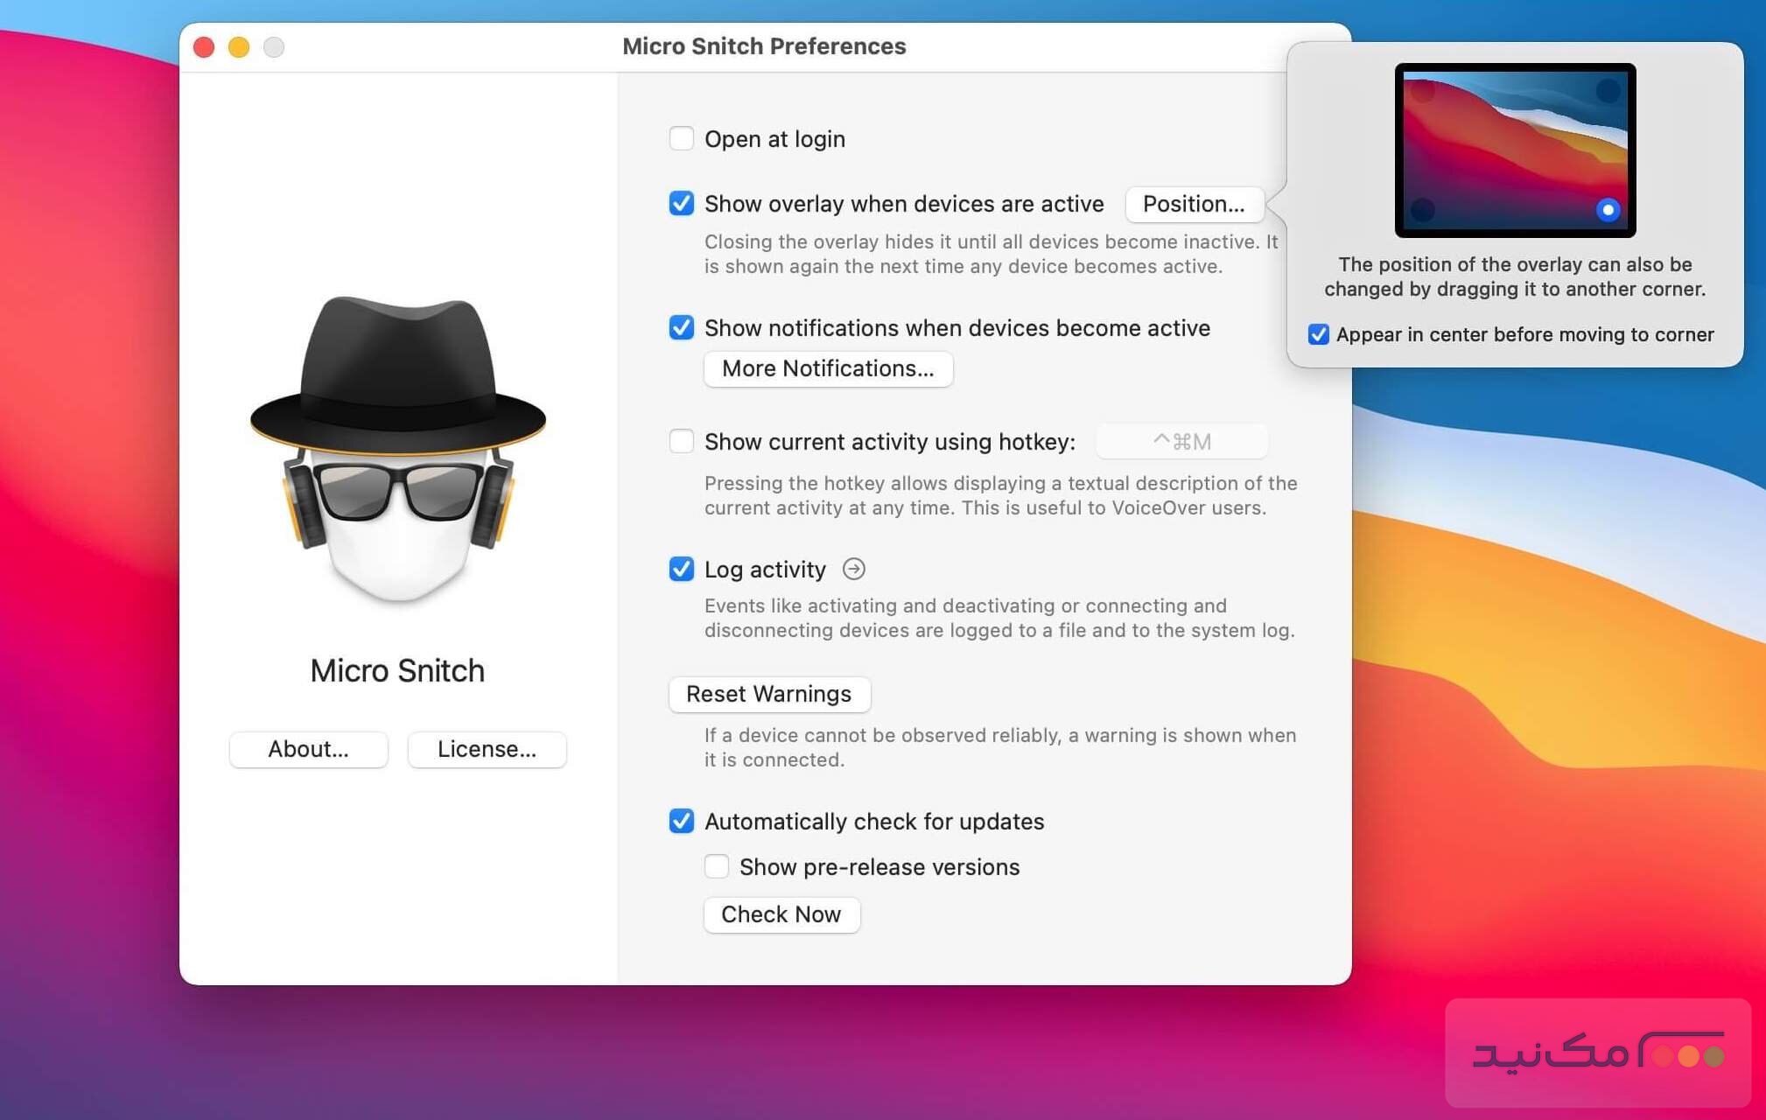Click More Notifications
This screenshot has height=1120, width=1766.
click(x=828, y=368)
